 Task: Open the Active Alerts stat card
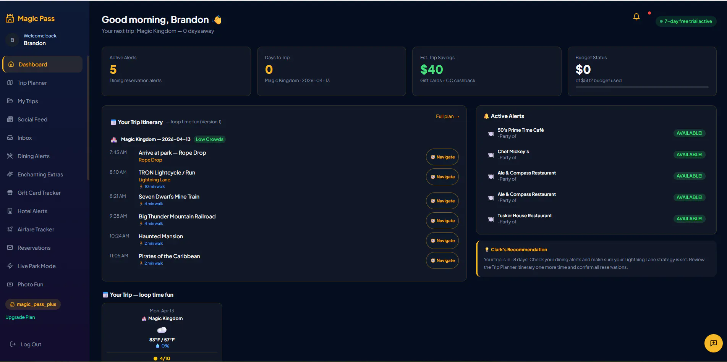[176, 71]
